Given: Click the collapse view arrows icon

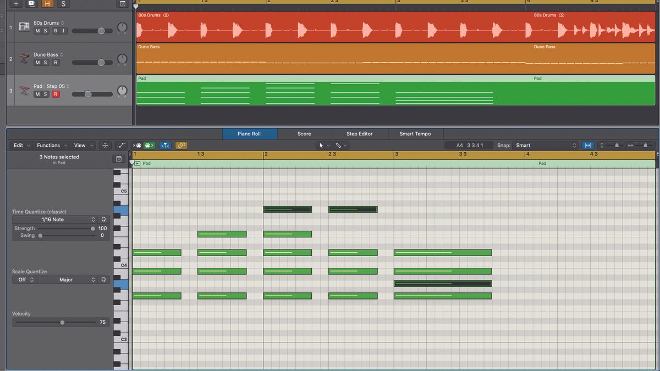Looking at the screenshot, I should [105, 145].
